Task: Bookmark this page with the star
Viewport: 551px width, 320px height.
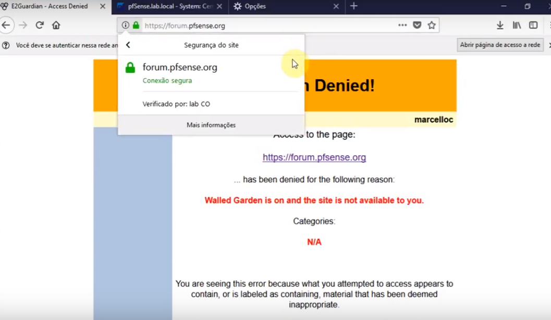Action: [x=432, y=26]
